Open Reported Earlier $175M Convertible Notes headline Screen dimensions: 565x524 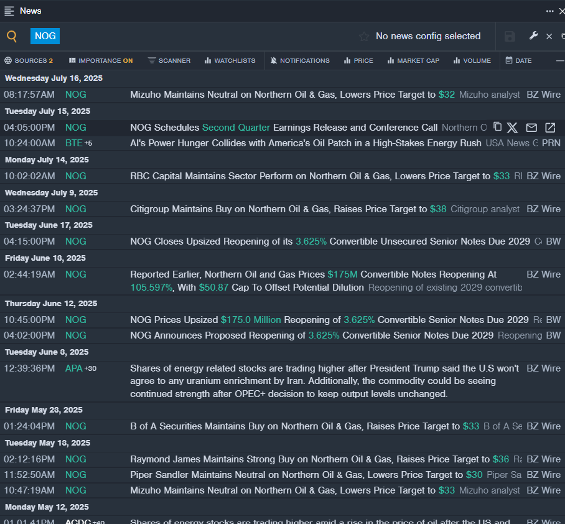[x=313, y=281]
